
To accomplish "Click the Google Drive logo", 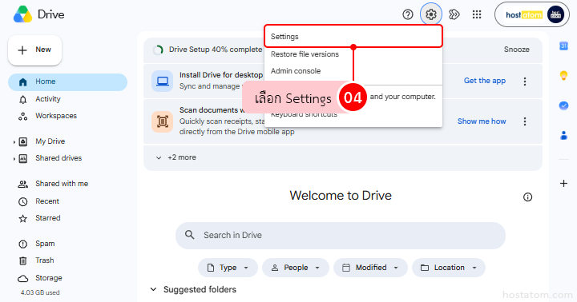I will [22, 14].
